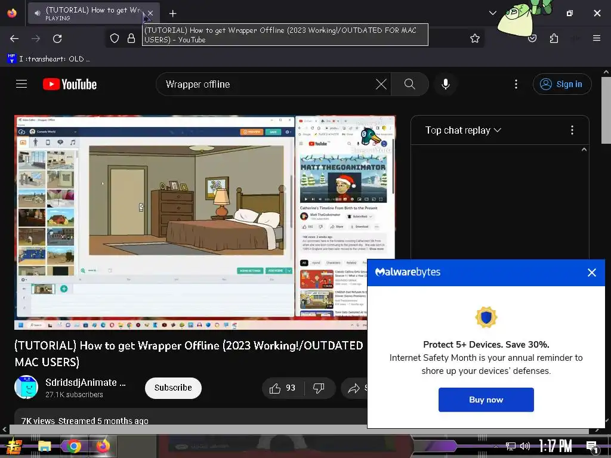Search with your voice microphone
The image size is (611, 458).
[x=445, y=84]
